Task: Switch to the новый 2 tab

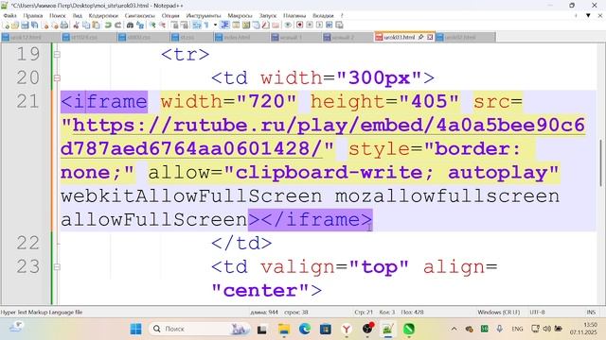Action: coord(348,37)
